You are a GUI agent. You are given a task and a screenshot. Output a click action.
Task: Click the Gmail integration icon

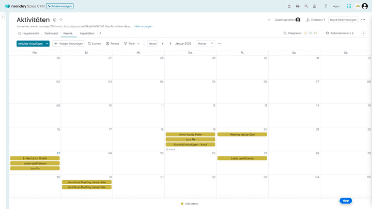pyautogui.click(x=316, y=33)
